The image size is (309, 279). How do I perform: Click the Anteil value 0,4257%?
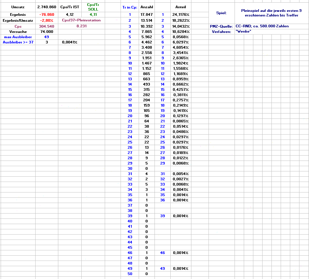pyautogui.click(x=181, y=90)
